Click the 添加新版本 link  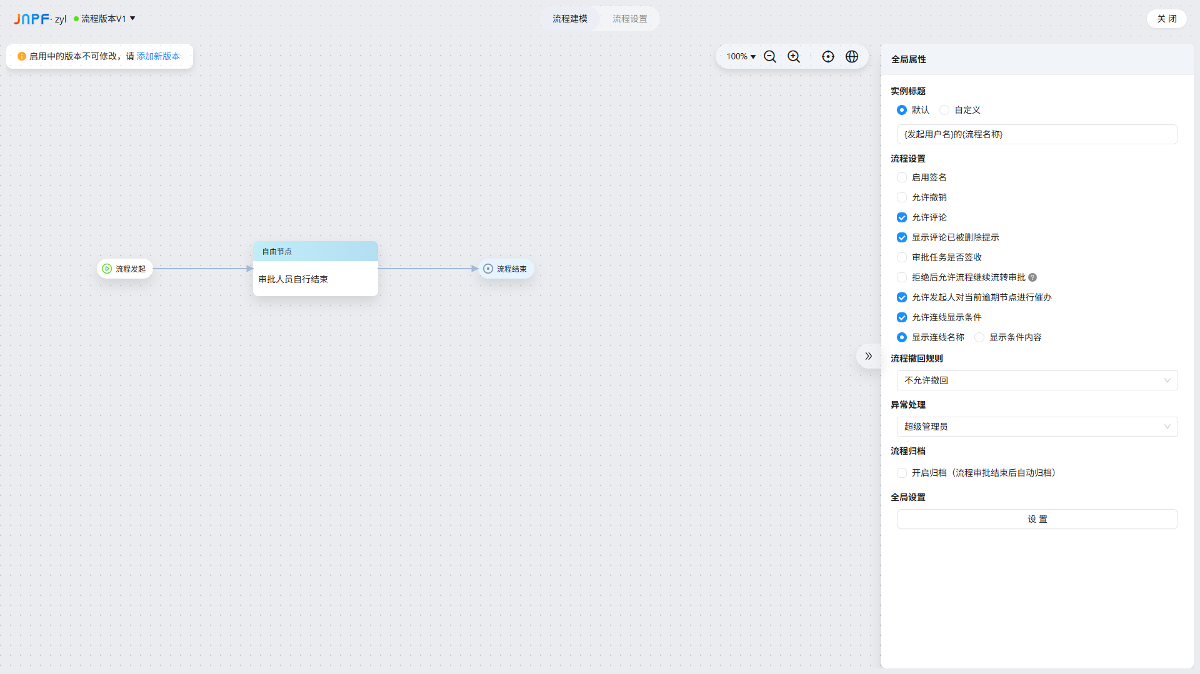click(x=158, y=56)
